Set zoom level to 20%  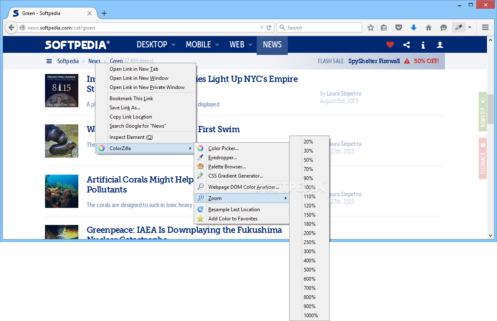310,142
